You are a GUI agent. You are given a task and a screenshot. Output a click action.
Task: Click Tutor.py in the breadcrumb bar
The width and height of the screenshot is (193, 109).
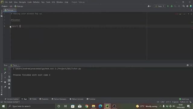click(19, 6)
